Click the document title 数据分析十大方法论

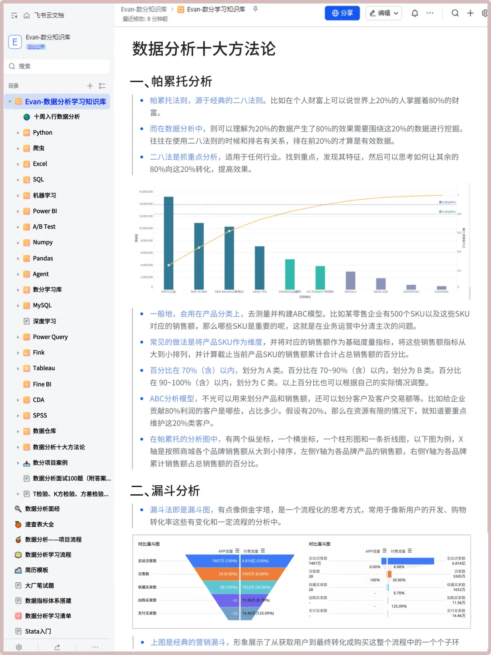[x=204, y=49]
